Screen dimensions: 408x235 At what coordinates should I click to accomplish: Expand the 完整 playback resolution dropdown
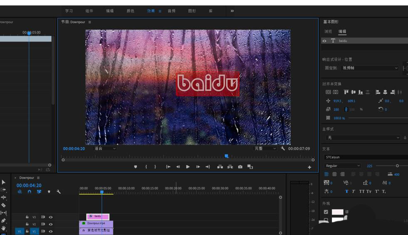265,149
